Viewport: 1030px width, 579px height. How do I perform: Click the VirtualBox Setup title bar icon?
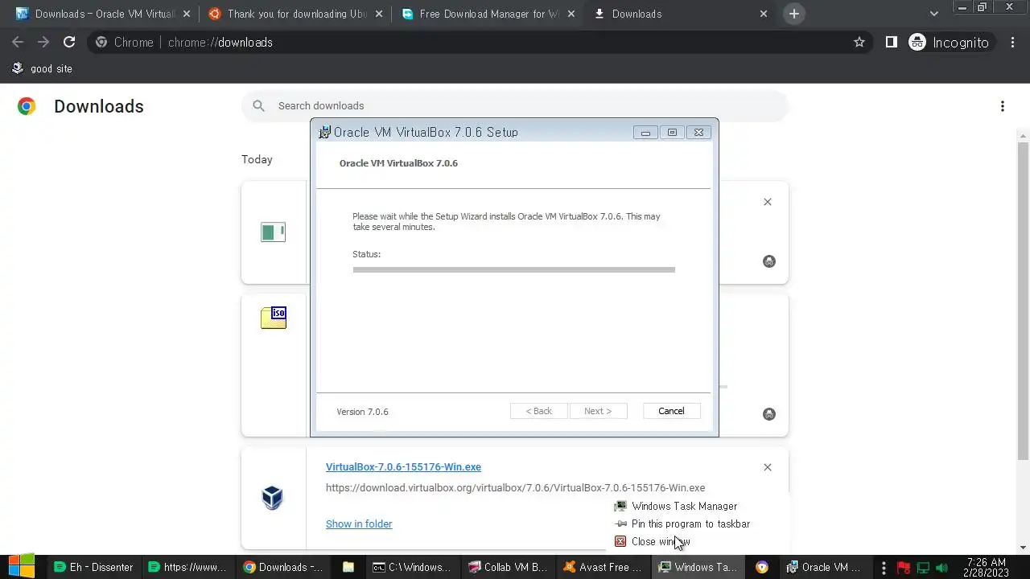325,132
